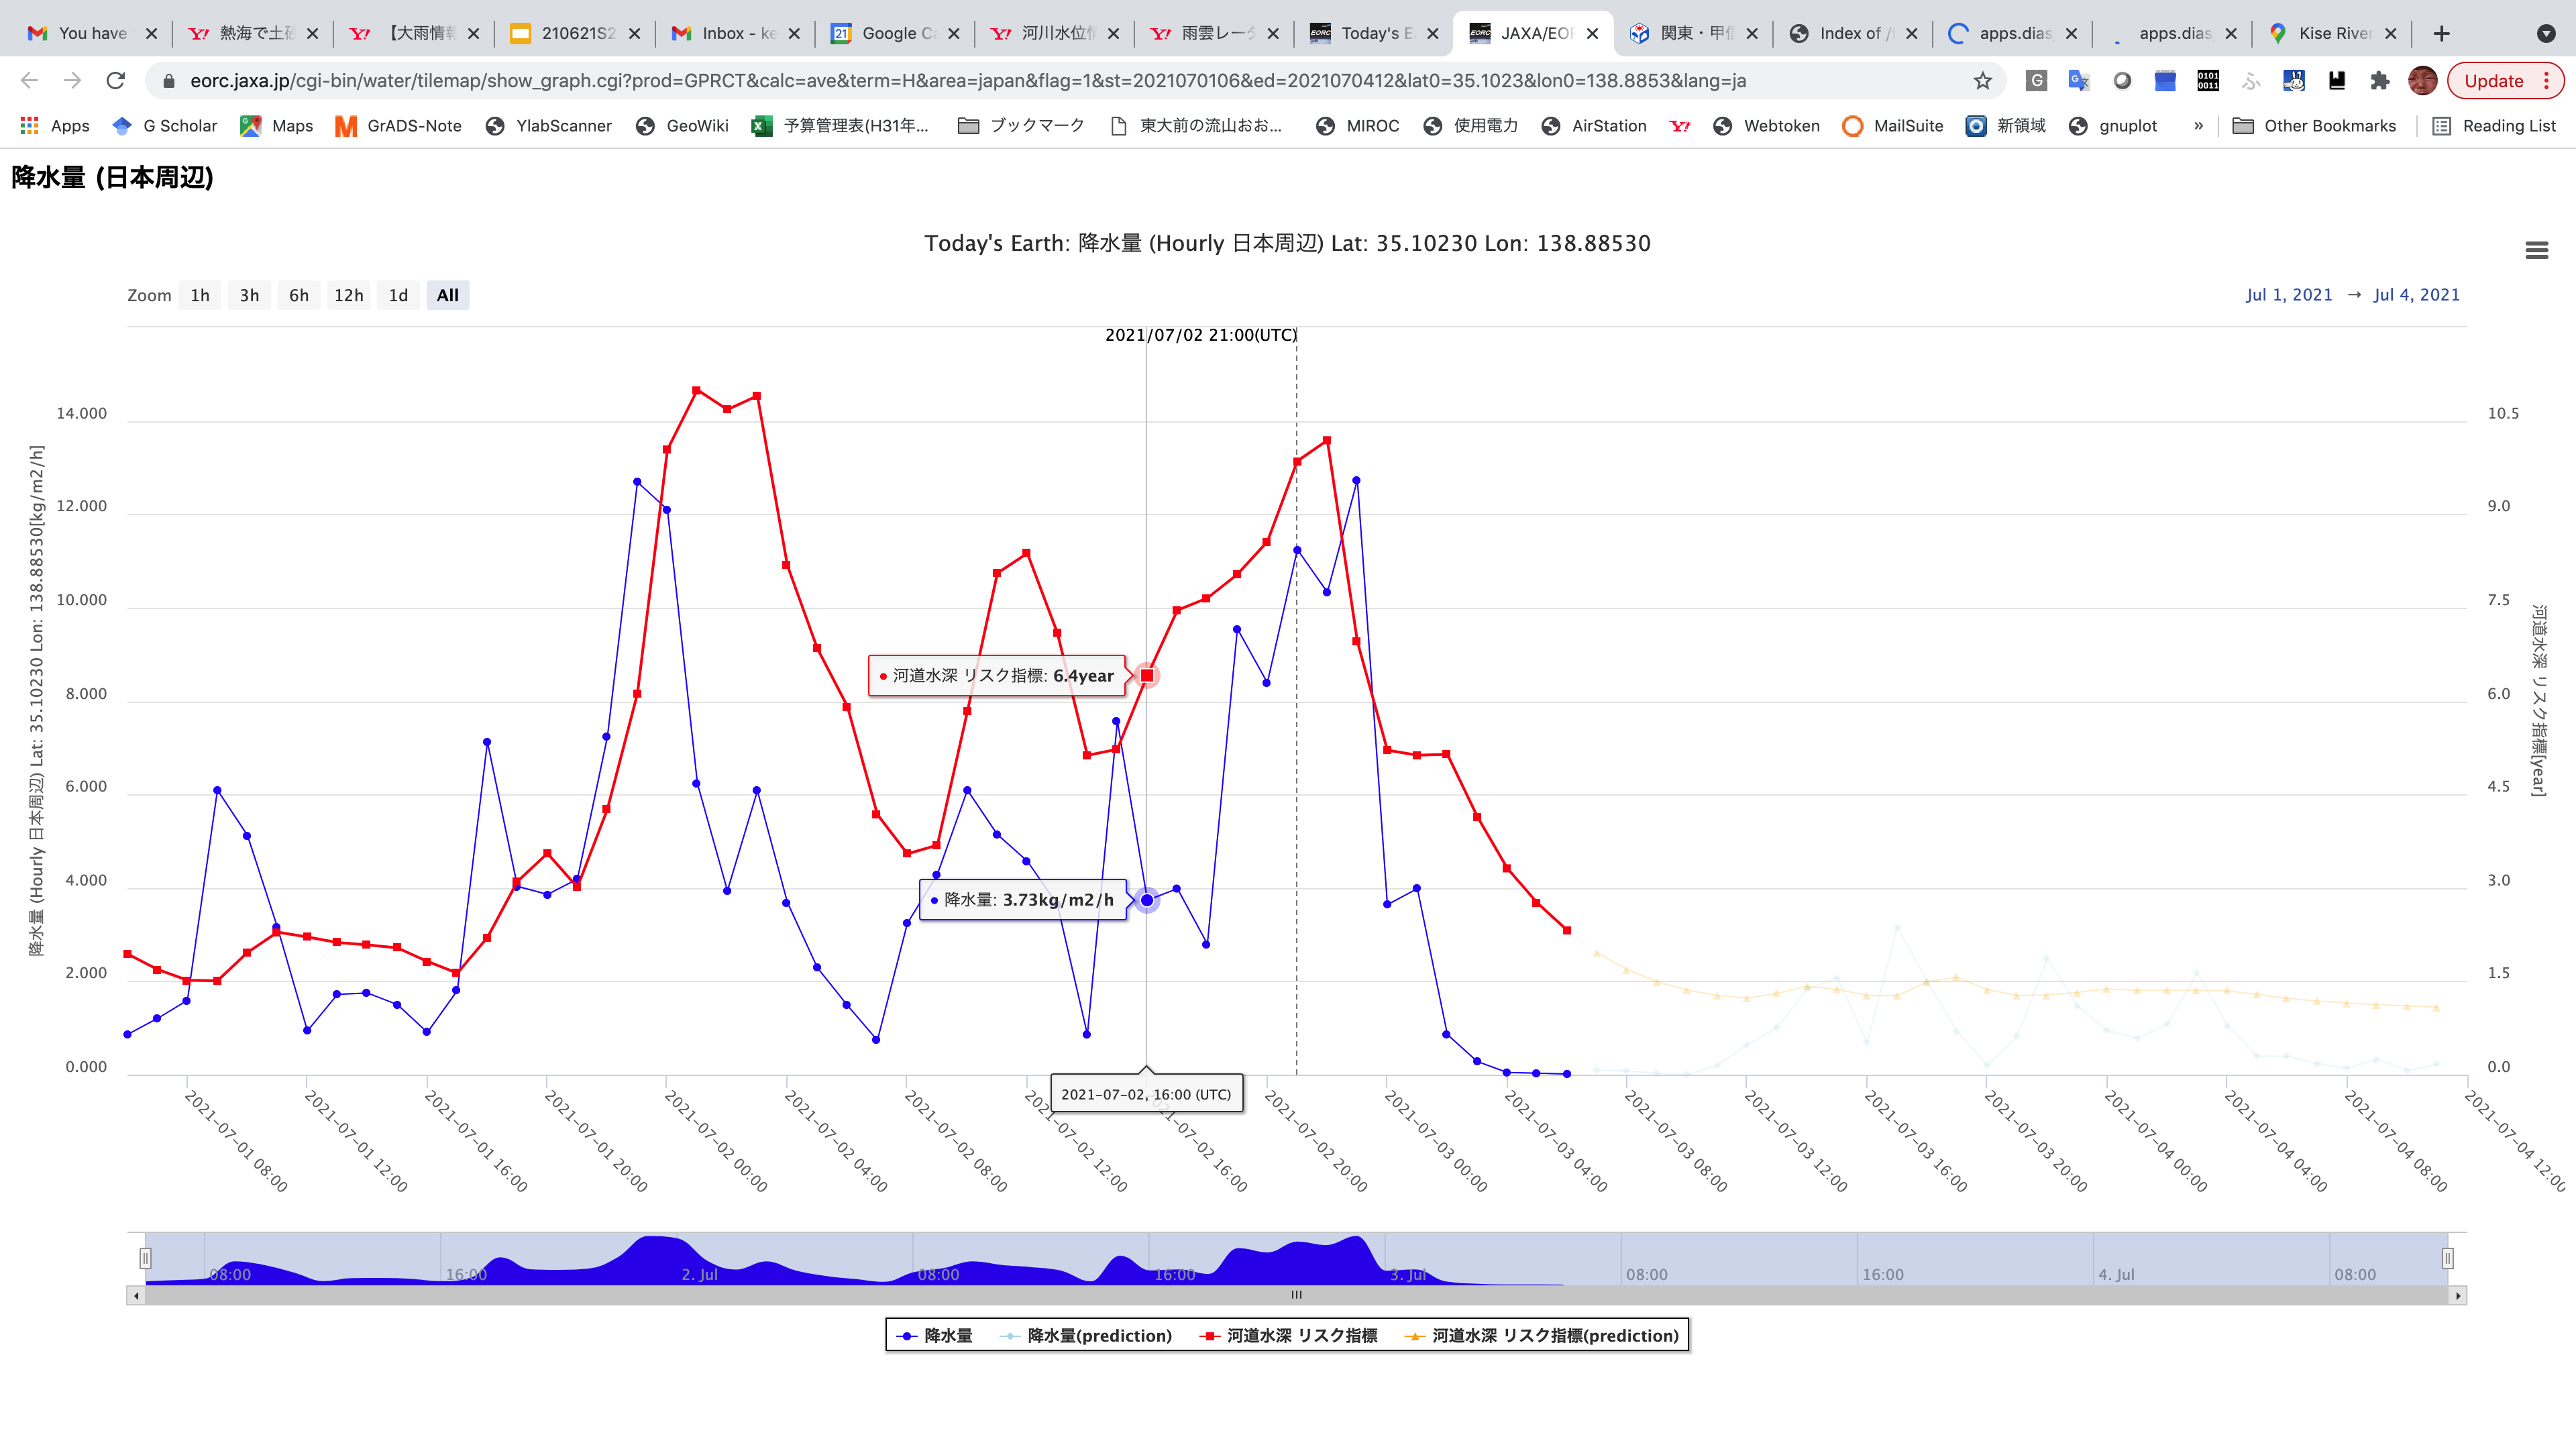Open the Webtoken bookmark
Image resolution: width=2576 pixels, height=1449 pixels.
coord(1766,126)
